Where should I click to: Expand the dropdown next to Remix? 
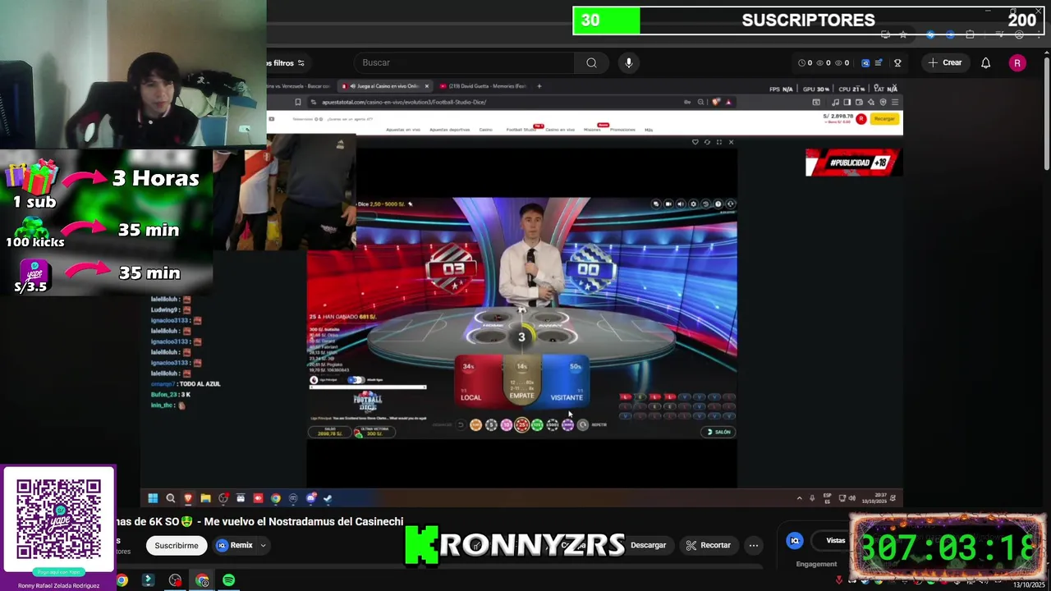point(263,545)
